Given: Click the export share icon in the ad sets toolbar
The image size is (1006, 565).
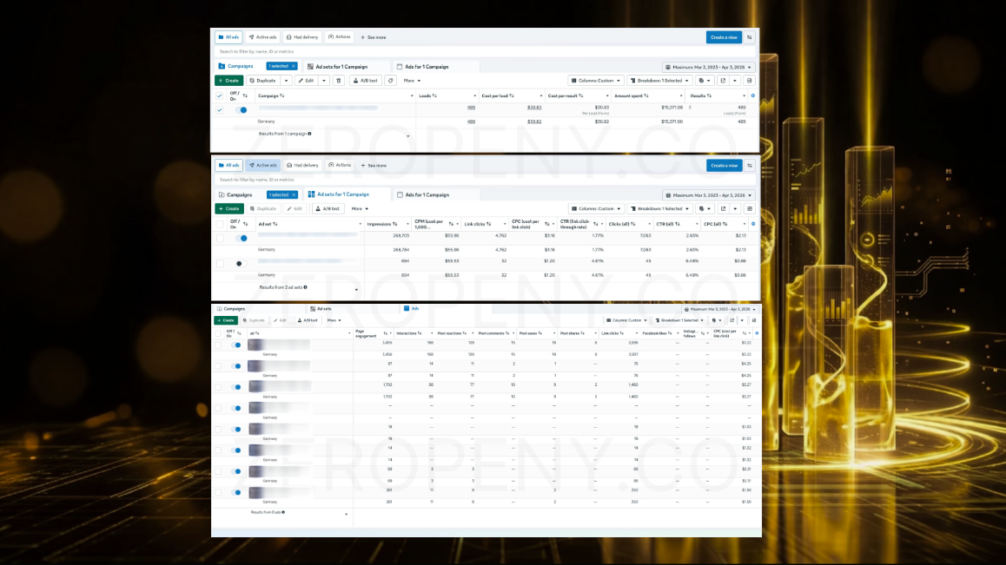Looking at the screenshot, I should tap(723, 208).
